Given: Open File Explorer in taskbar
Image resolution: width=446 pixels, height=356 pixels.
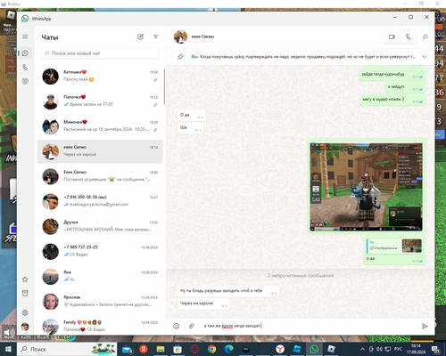Looking at the screenshot, I should pyautogui.click(x=161, y=349).
